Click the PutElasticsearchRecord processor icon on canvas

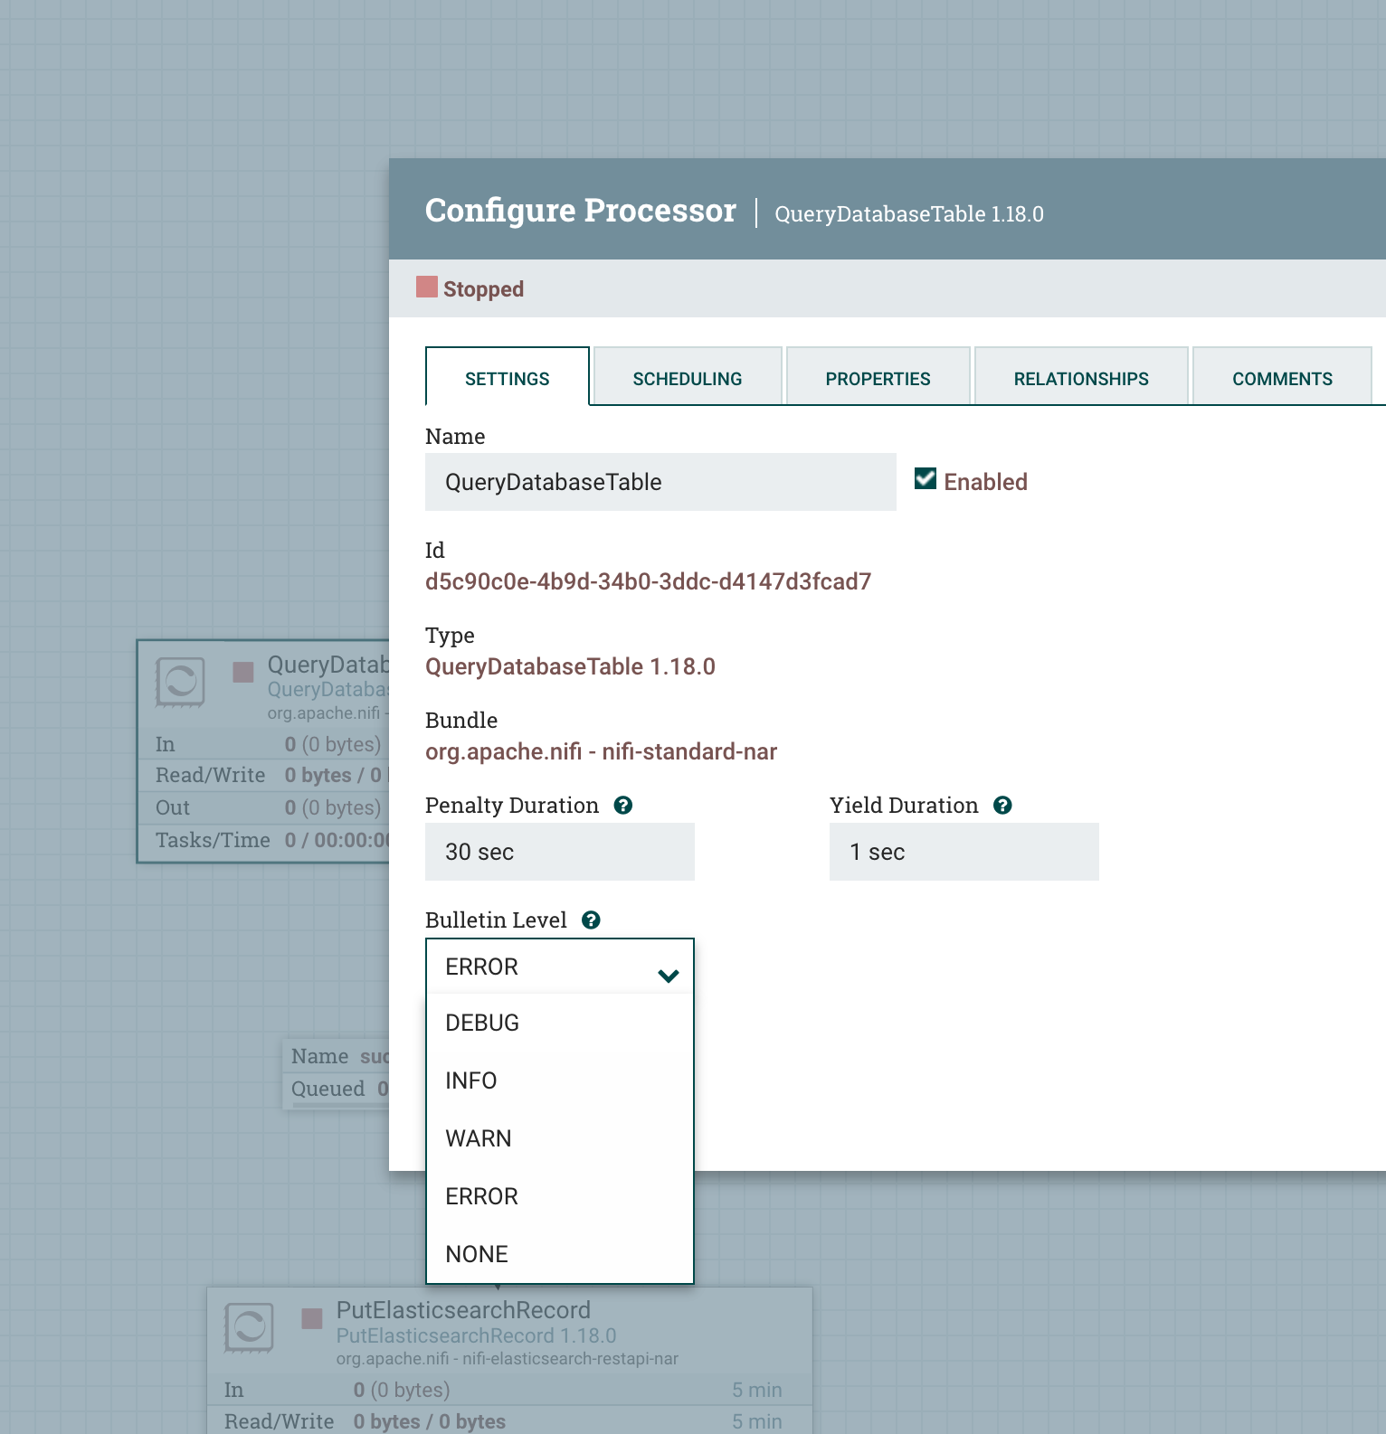pos(249,1327)
